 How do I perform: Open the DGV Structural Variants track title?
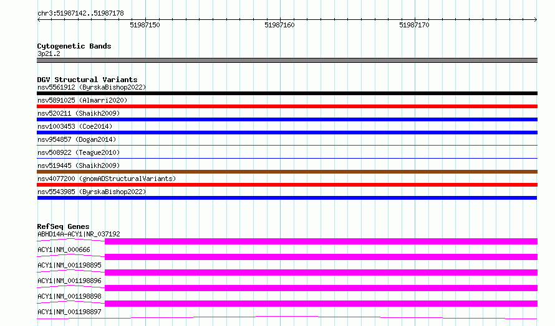coord(87,80)
